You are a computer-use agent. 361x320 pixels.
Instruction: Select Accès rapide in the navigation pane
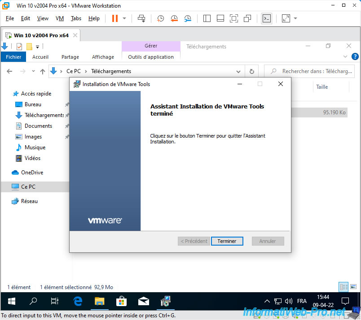pos(36,94)
